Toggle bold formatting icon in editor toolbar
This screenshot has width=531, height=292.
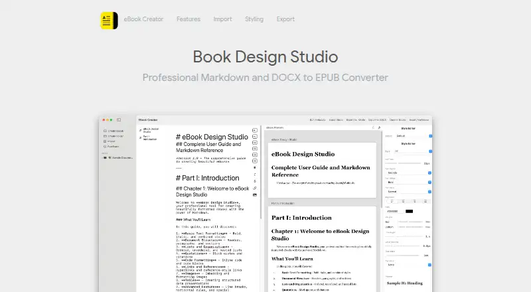[x=255, y=168]
